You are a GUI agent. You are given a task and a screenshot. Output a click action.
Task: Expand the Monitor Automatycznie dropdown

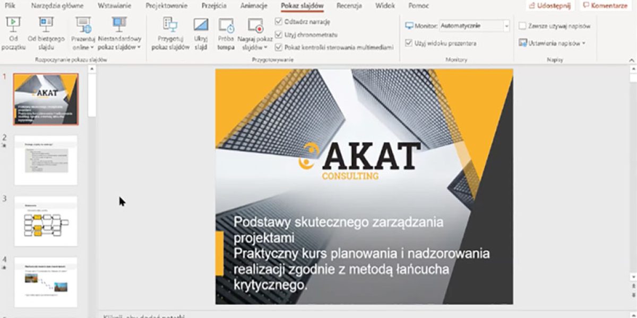click(506, 25)
